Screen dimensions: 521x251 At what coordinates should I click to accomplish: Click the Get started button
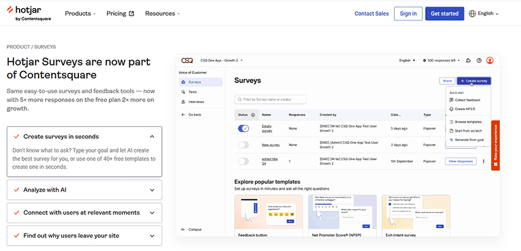click(x=445, y=13)
